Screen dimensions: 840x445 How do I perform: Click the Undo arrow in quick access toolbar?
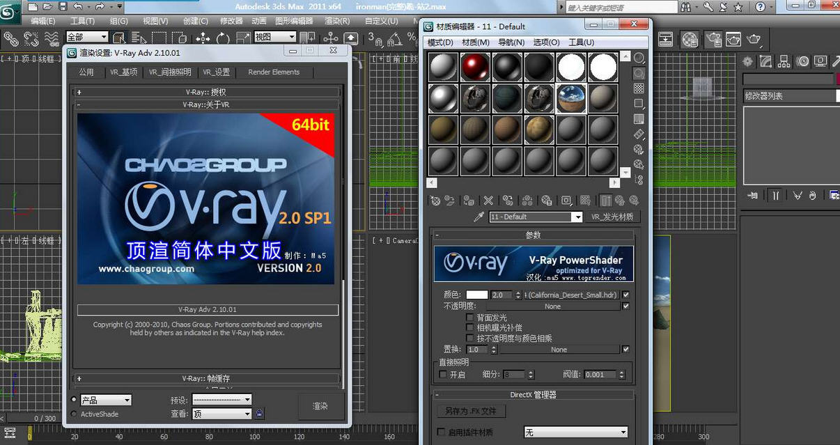[78, 6]
